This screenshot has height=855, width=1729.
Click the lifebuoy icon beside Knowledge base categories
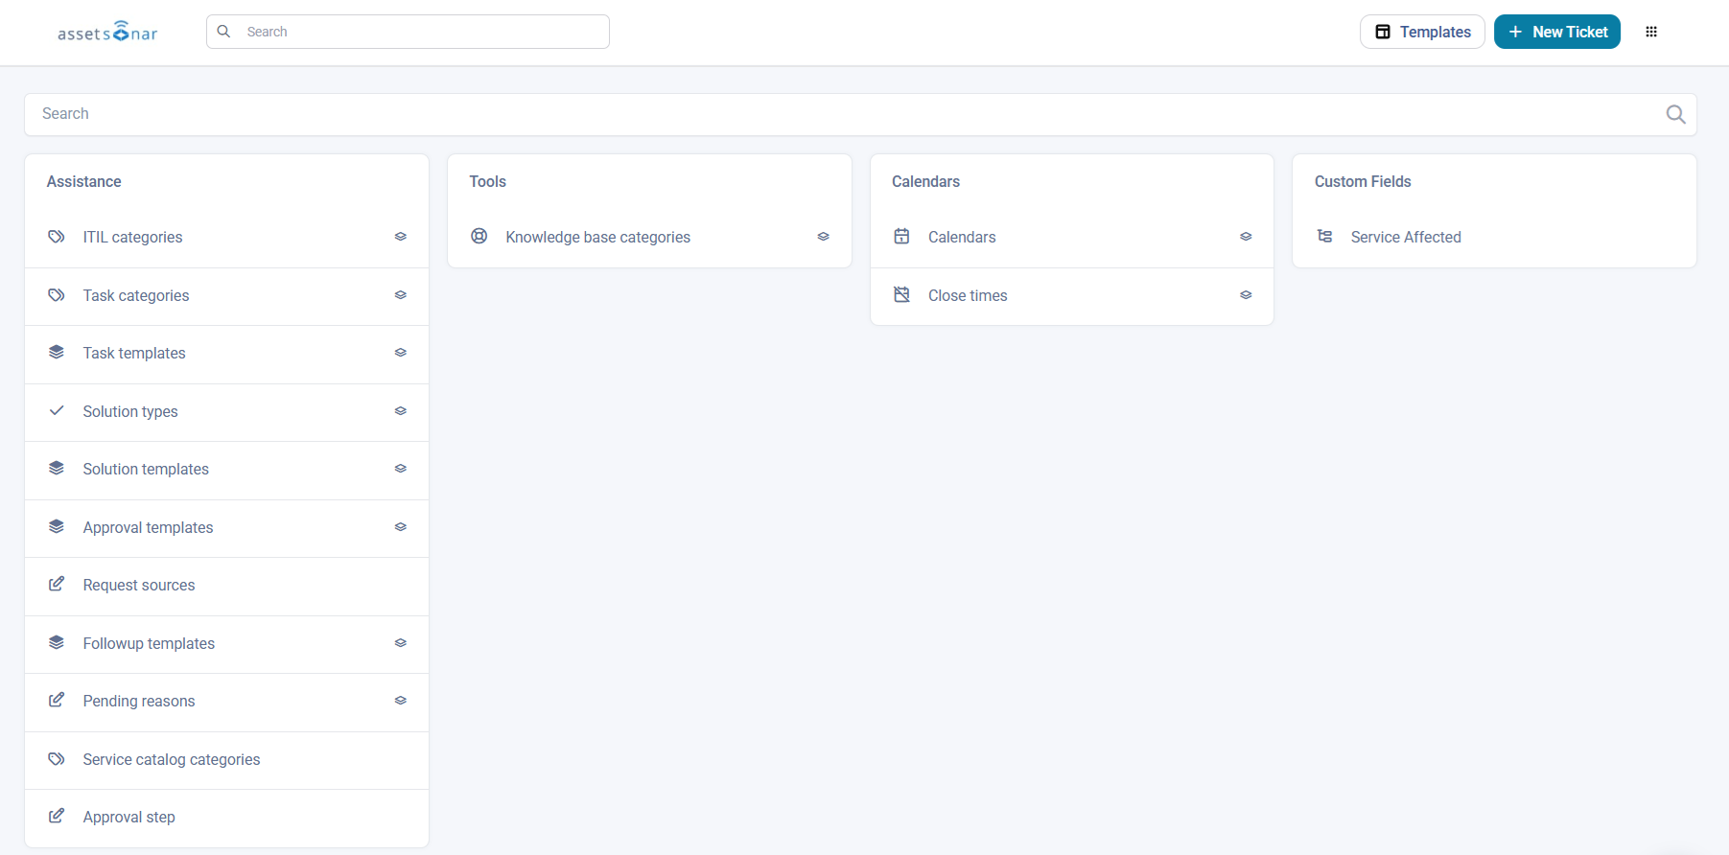point(479,237)
